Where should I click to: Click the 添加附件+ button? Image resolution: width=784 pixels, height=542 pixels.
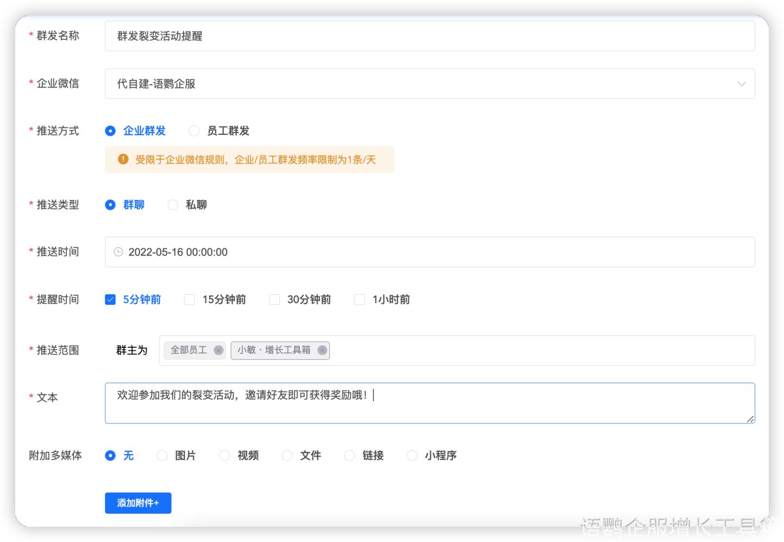(x=138, y=503)
